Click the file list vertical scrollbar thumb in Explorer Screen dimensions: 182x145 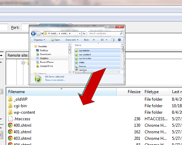122,49
